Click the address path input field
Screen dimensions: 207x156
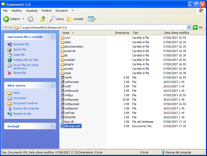point(102,28)
